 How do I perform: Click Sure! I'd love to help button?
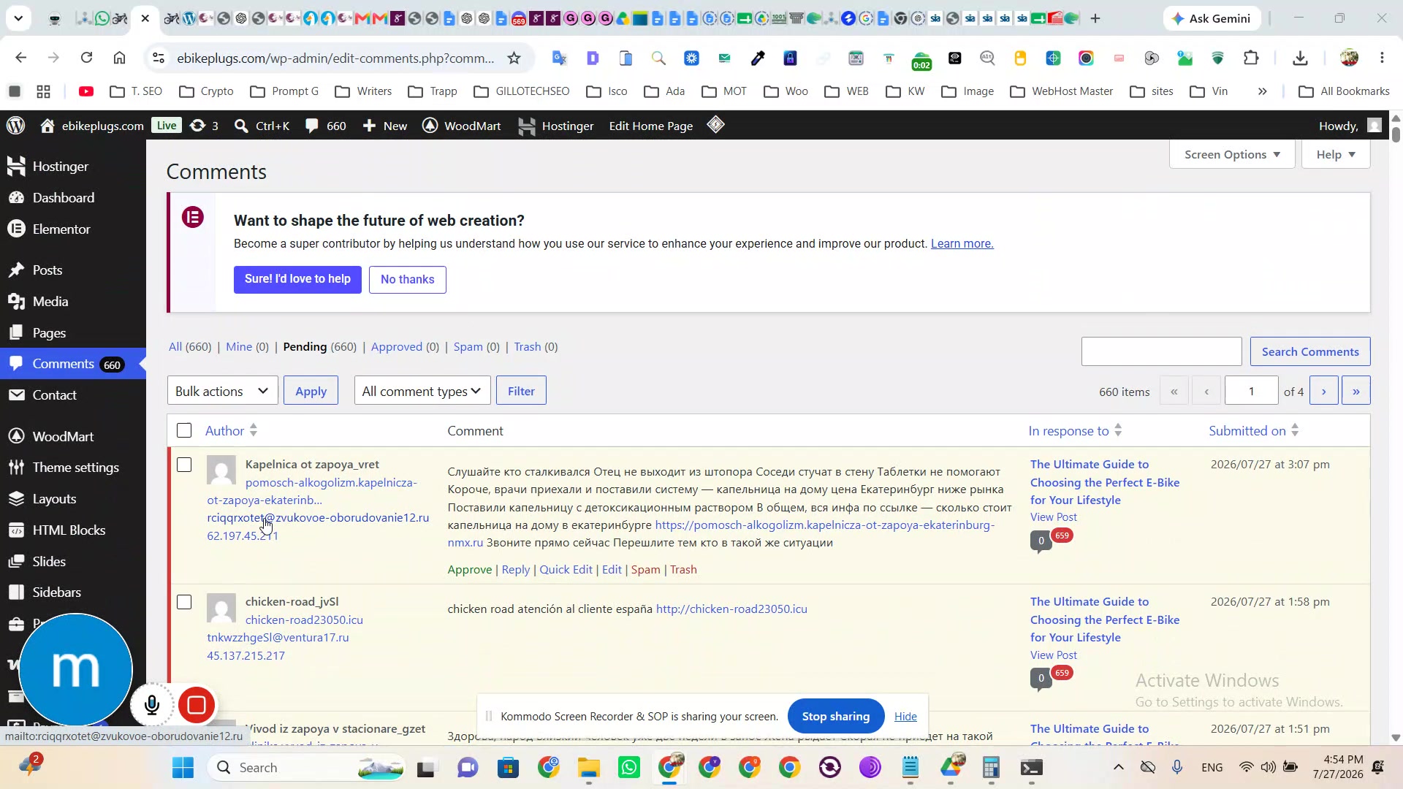(x=297, y=279)
